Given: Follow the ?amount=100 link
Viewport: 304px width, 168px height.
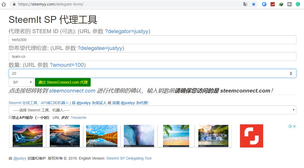Looking at the screenshot, I should click(67, 65).
